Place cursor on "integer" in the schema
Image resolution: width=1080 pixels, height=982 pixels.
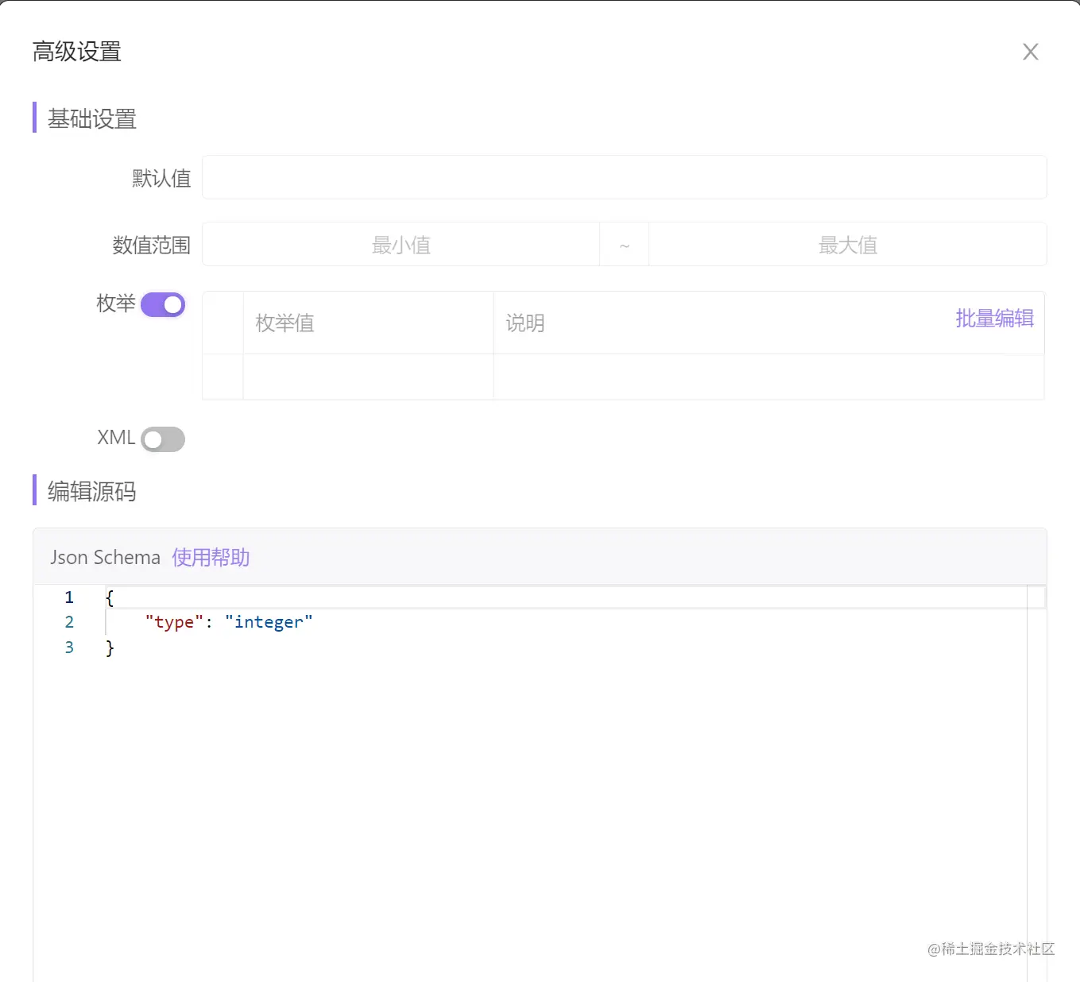tap(269, 621)
